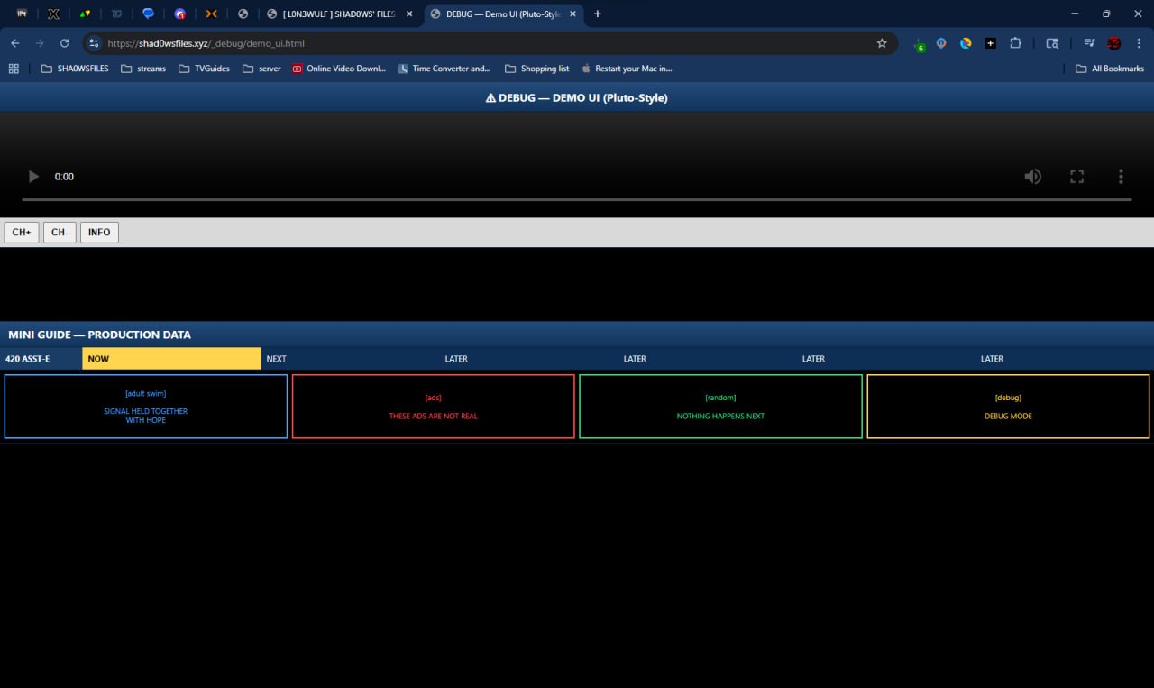Select the red ads program card
This screenshot has width=1154, height=688.
click(433, 407)
